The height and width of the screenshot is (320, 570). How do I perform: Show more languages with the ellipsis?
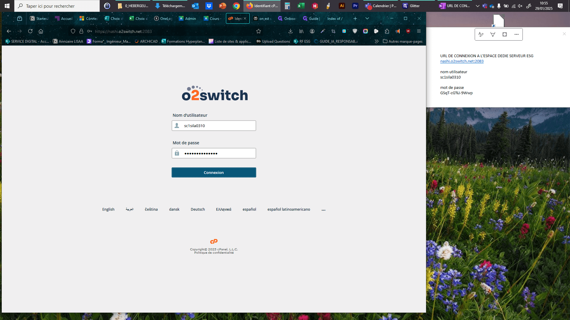324,209
